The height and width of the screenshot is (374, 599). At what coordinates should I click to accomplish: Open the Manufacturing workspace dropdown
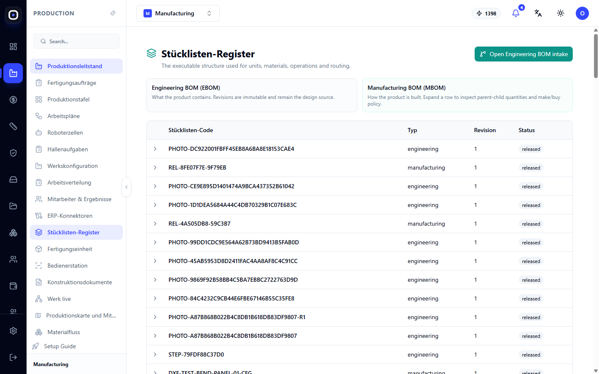pos(178,13)
